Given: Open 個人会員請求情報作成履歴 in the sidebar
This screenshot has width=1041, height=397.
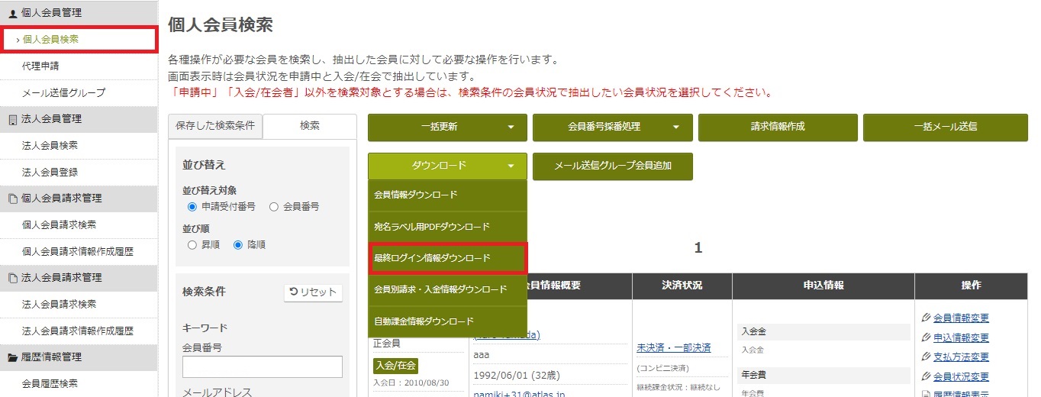Looking at the screenshot, I should [79, 251].
